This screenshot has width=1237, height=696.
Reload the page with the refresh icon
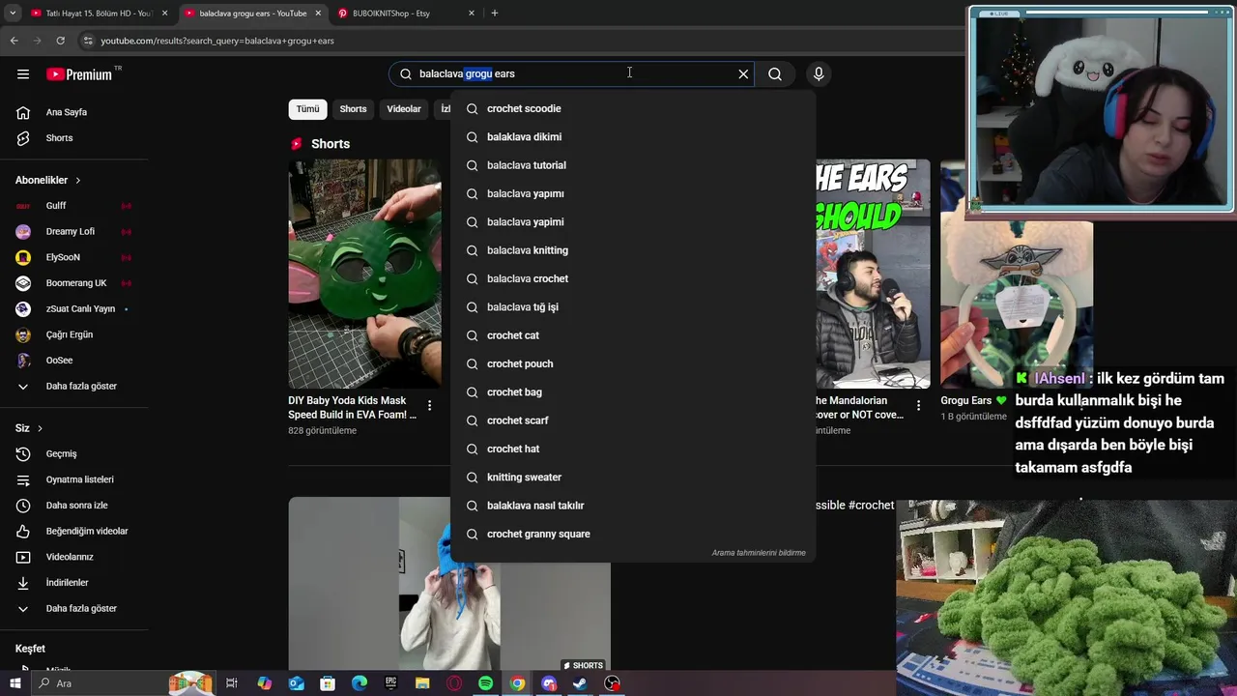coord(60,41)
